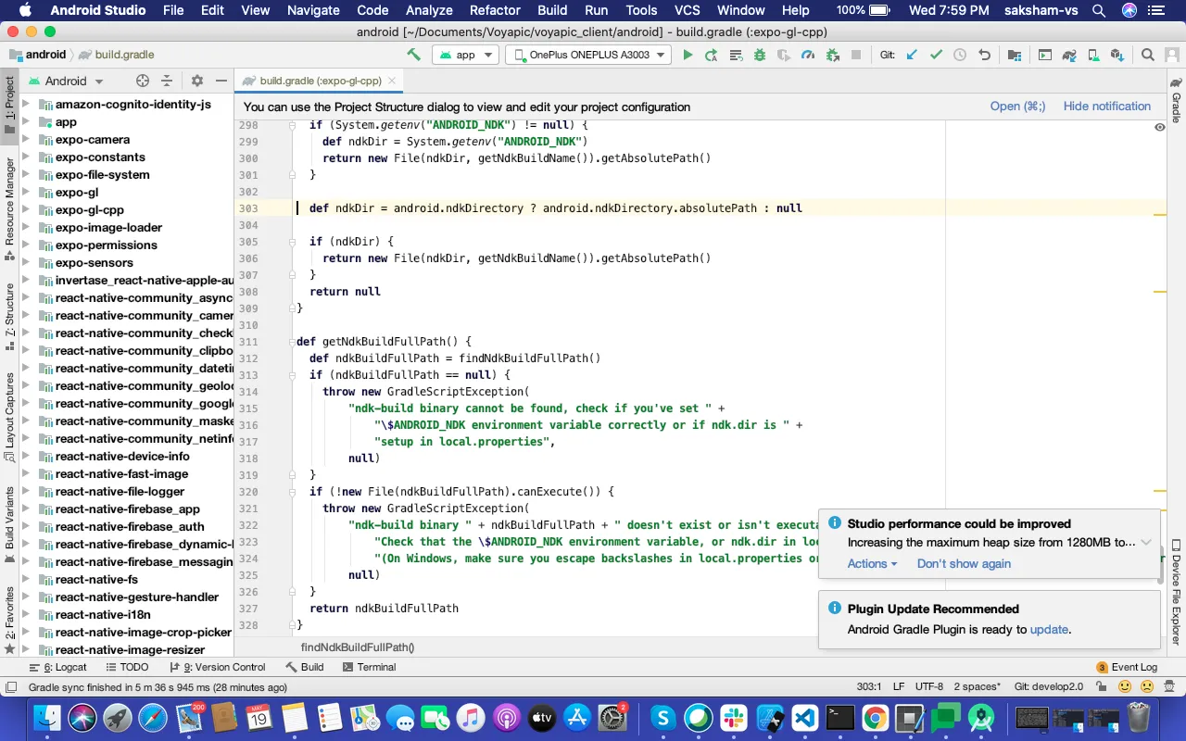Click the Debug app bug icon
1186x741 pixels.
click(760, 55)
